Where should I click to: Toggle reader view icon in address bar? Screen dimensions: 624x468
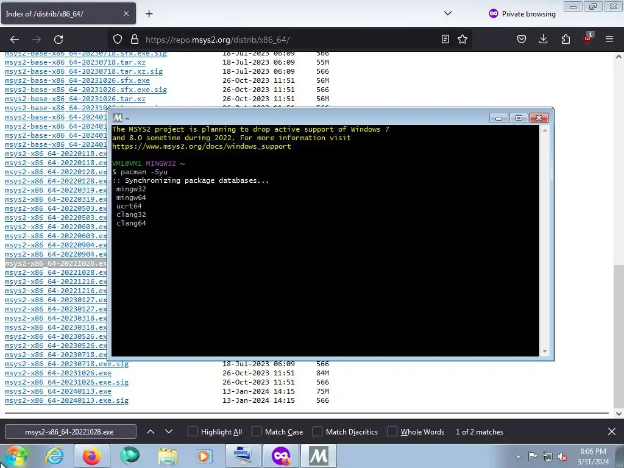445,39
